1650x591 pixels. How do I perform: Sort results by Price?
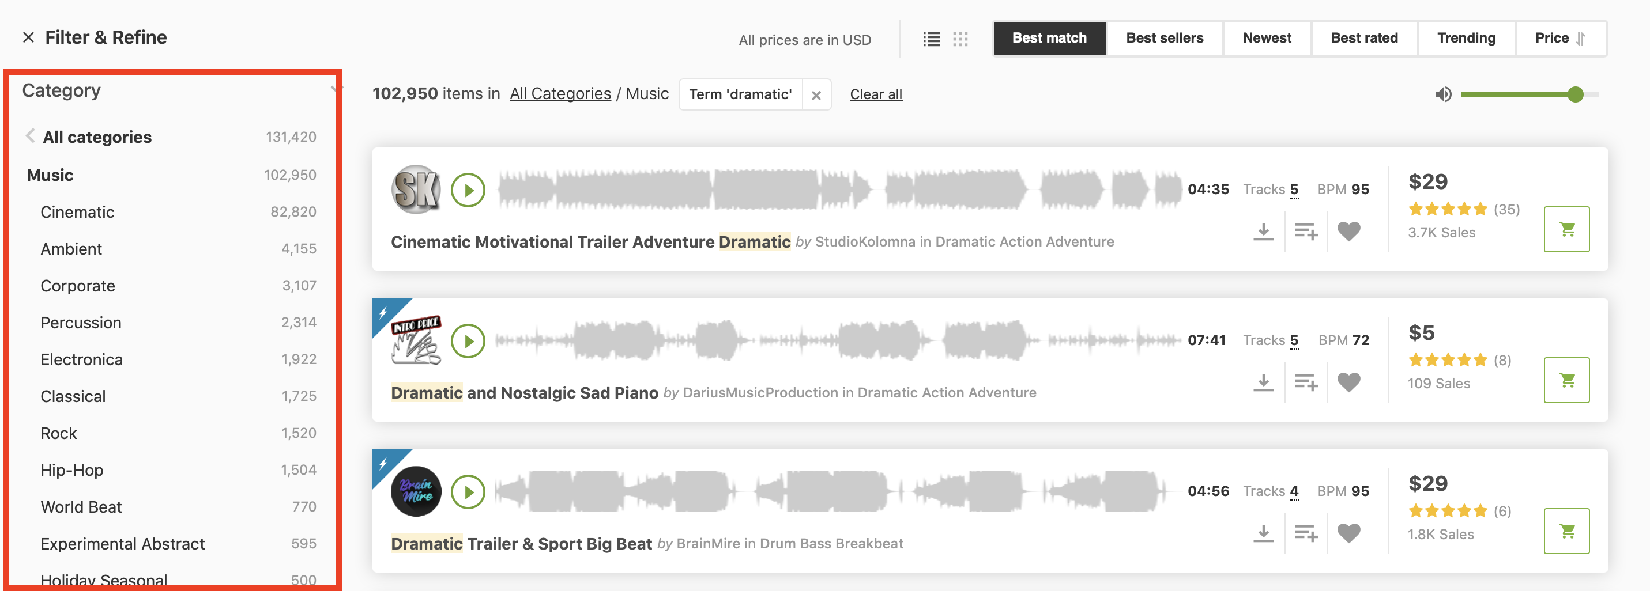1559,39
